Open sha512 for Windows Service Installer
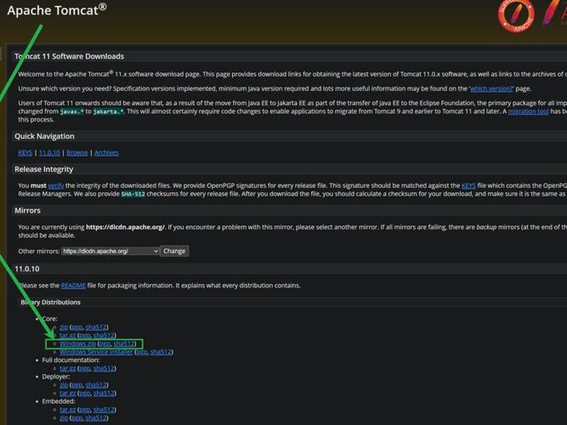The image size is (567, 425). pos(161,352)
